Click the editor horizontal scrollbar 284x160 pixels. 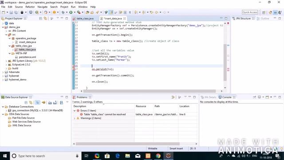tap(149, 91)
